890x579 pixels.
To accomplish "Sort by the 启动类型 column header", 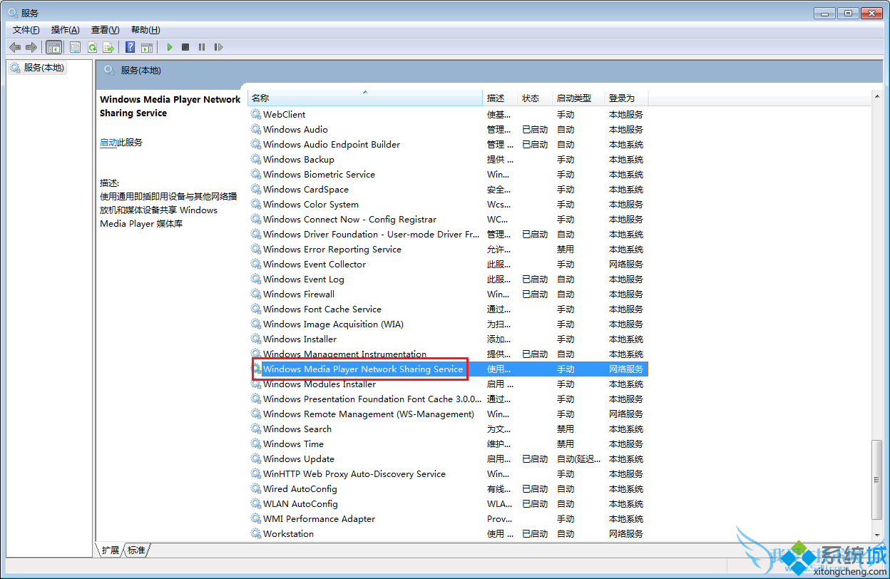I will click(x=573, y=98).
